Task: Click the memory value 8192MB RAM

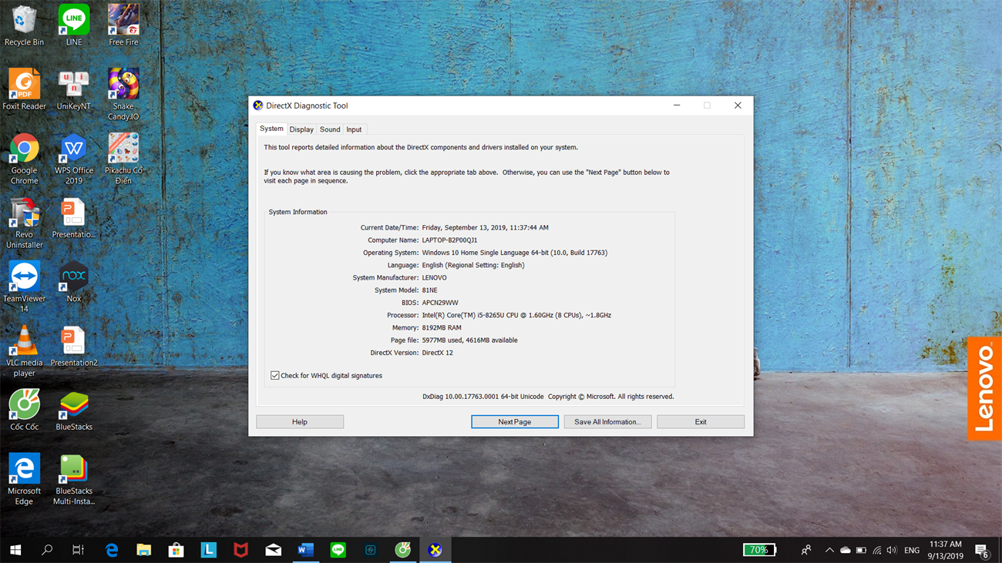Action: click(x=442, y=327)
